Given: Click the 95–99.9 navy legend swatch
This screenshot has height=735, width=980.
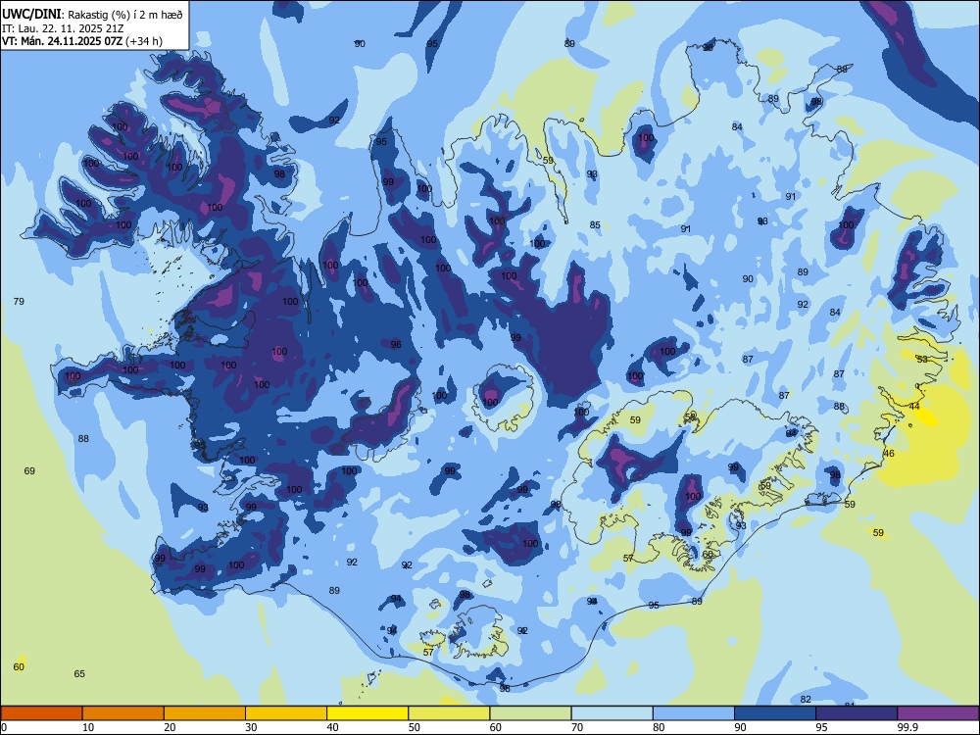Looking at the screenshot, I should click(857, 713).
